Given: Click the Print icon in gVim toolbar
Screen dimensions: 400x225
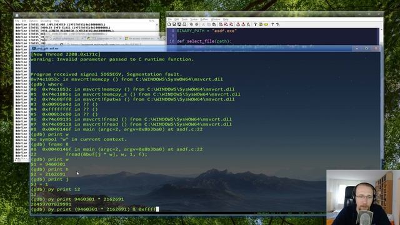Looking at the screenshot, I should (184, 24).
